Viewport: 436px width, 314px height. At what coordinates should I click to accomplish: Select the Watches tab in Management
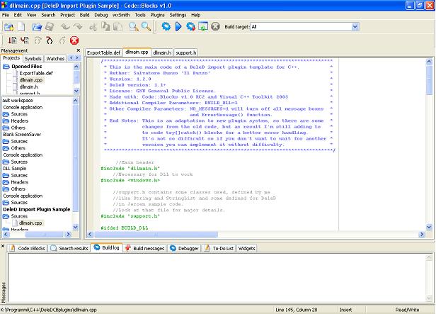(55, 58)
